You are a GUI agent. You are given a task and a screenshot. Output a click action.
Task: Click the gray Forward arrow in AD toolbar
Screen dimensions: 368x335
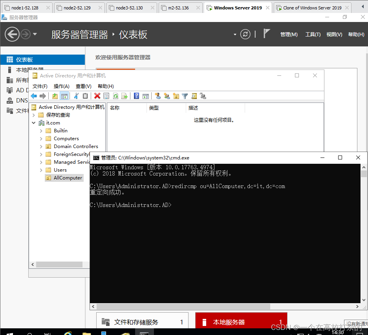[43, 96]
